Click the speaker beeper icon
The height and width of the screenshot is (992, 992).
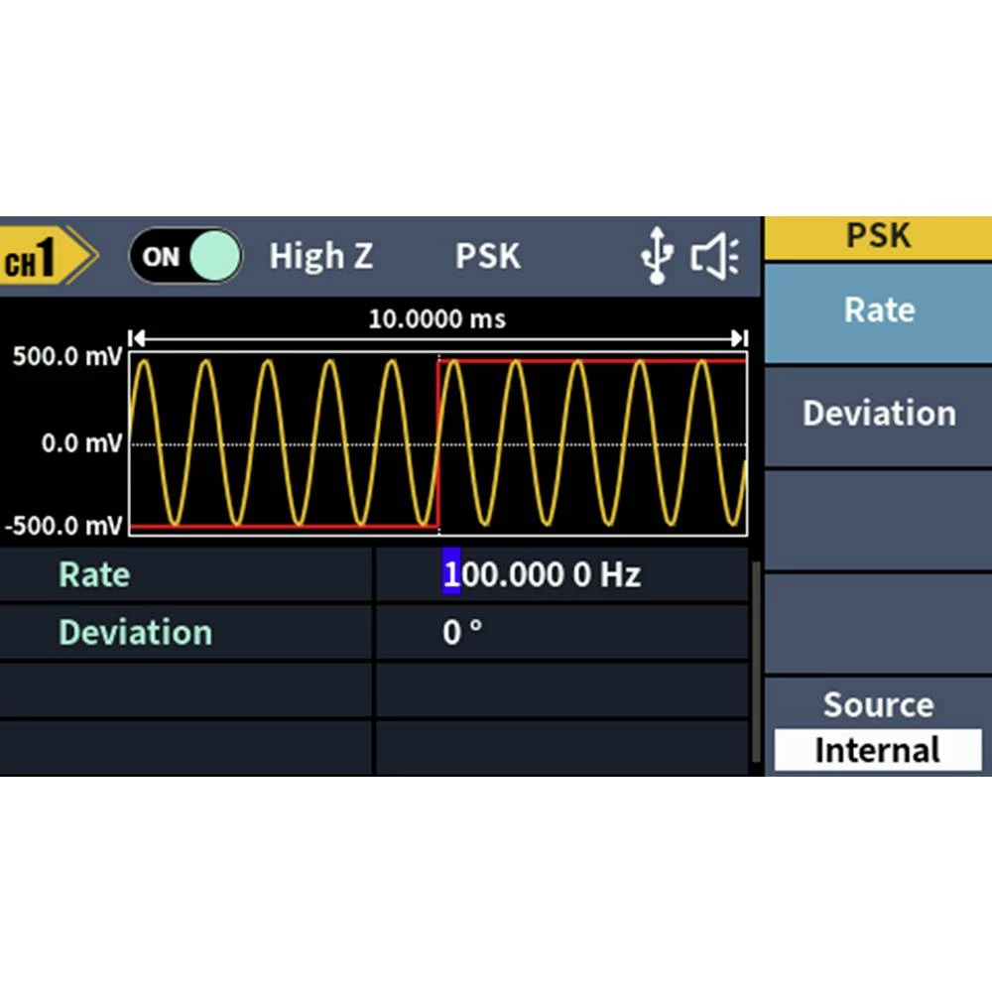click(714, 258)
